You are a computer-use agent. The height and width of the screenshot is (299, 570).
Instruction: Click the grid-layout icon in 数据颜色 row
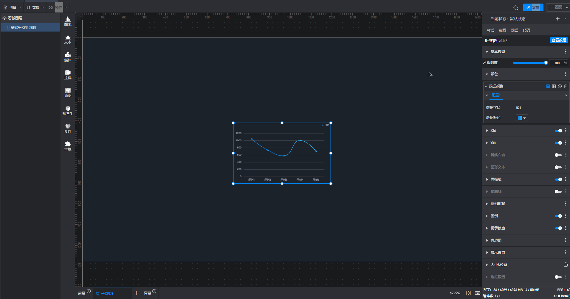coord(554,86)
